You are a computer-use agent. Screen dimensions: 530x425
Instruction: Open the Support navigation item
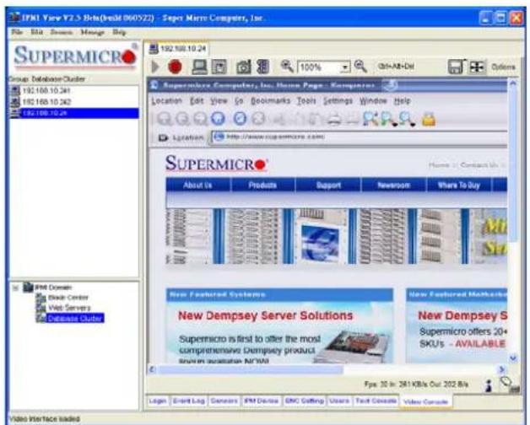[328, 185]
